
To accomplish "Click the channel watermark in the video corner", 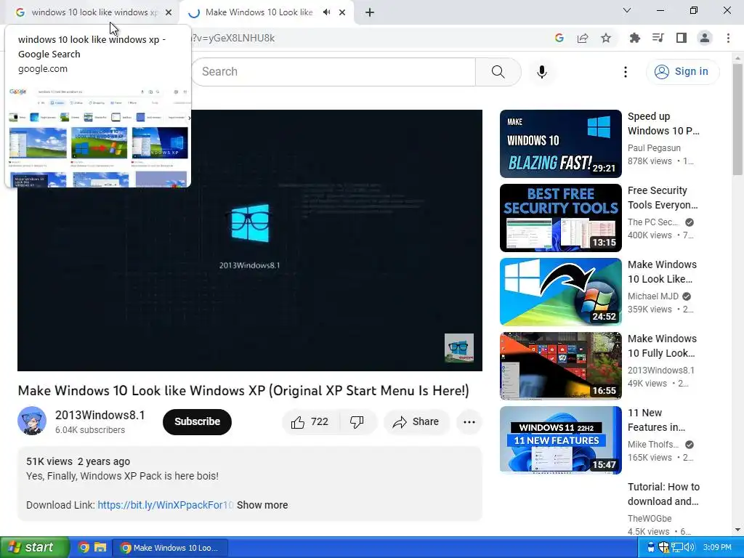I will pyautogui.click(x=459, y=348).
